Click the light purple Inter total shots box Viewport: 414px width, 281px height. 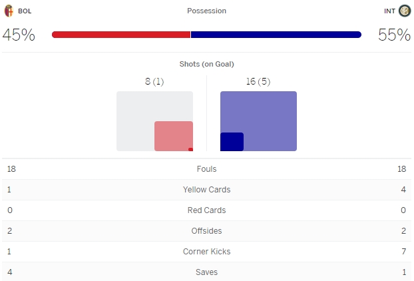point(266,113)
